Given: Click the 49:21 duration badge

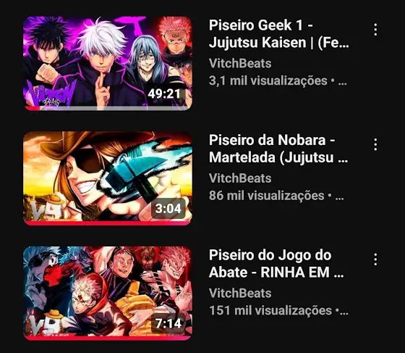Looking at the screenshot, I should (164, 94).
